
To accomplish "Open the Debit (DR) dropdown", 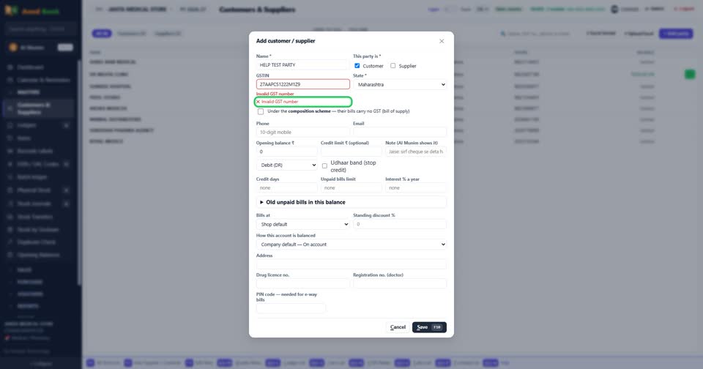I will (x=286, y=165).
